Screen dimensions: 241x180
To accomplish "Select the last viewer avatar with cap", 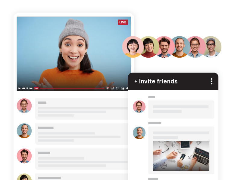I will click(x=211, y=47).
